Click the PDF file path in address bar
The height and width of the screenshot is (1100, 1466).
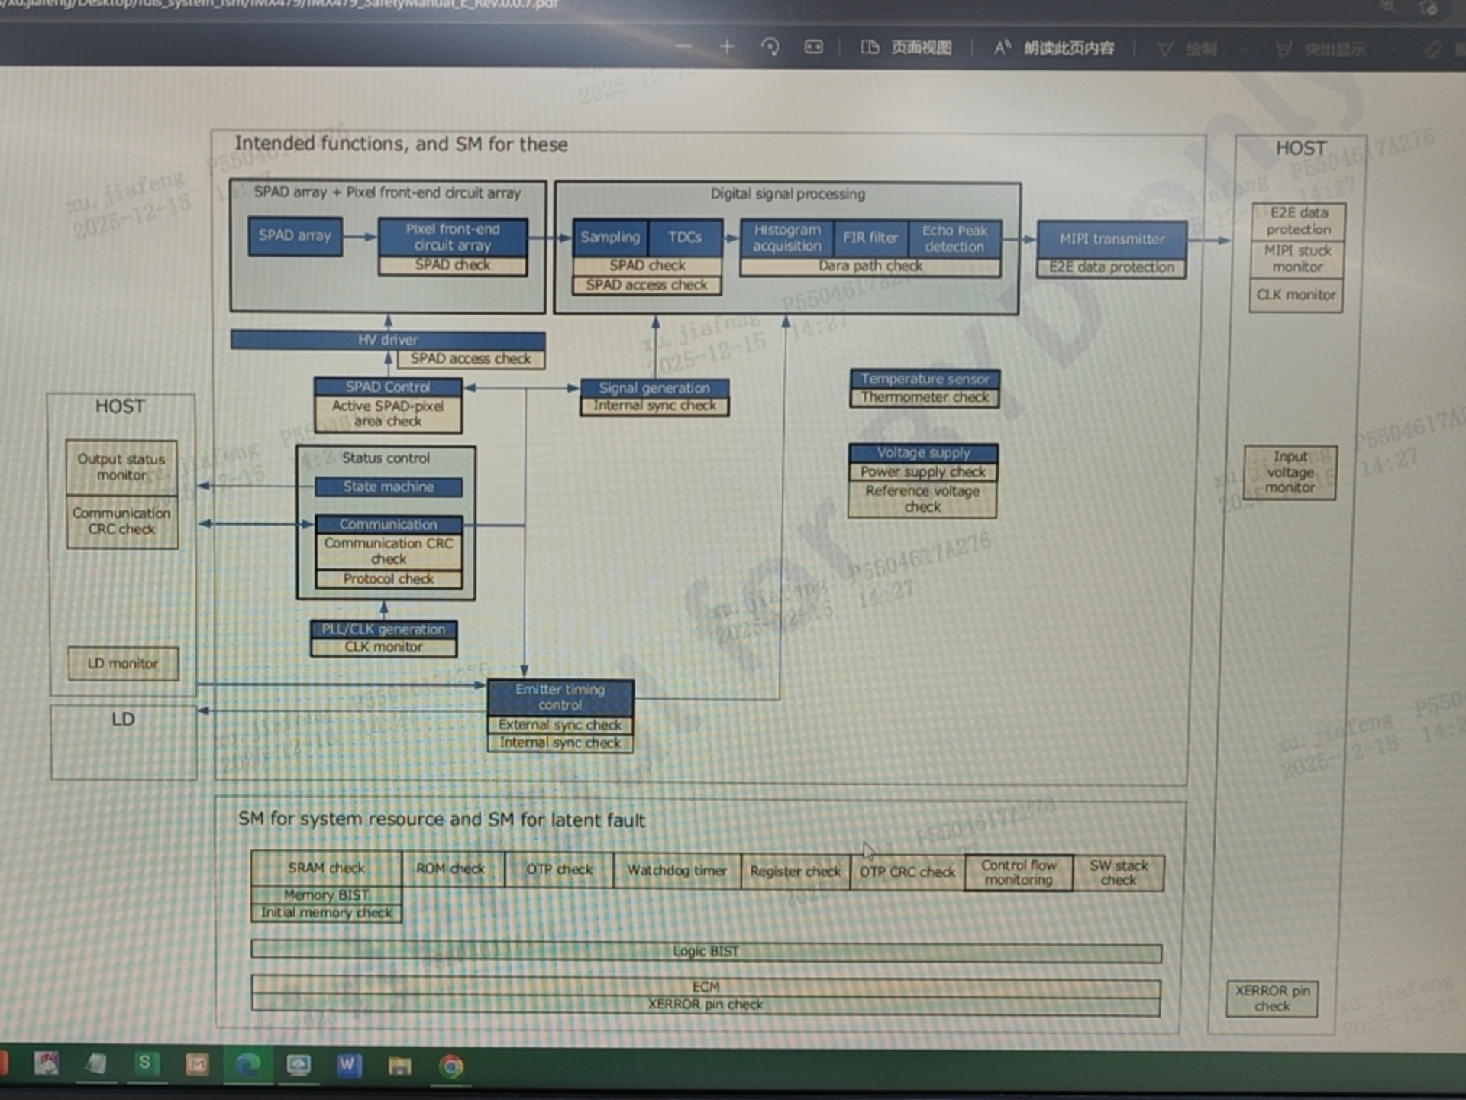point(283,5)
